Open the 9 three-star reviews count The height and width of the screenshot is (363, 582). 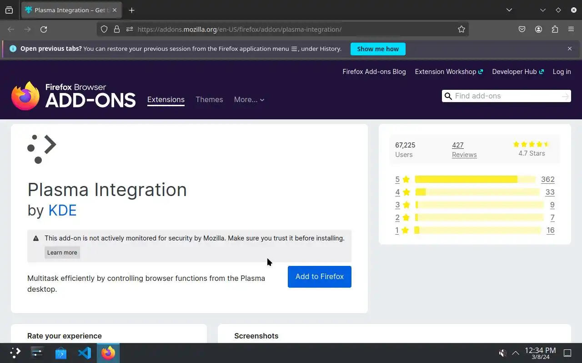552,205
